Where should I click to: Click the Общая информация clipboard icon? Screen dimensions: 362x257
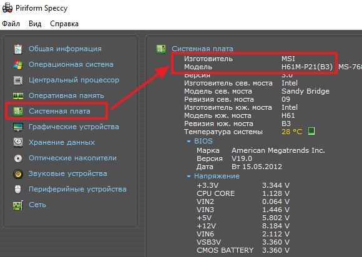[18, 49]
